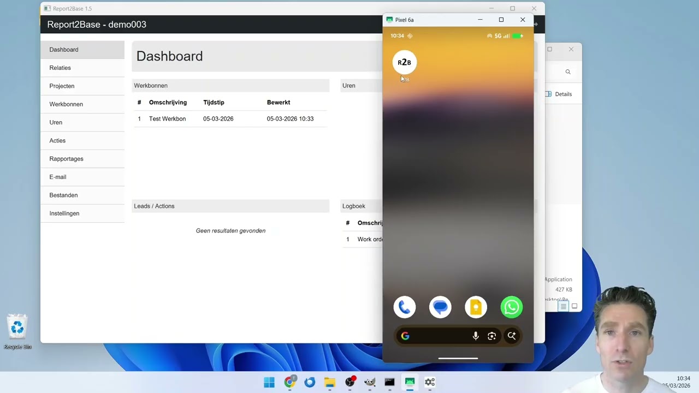Click the Pixel 6a window title
699x393 pixels.
coord(404,20)
